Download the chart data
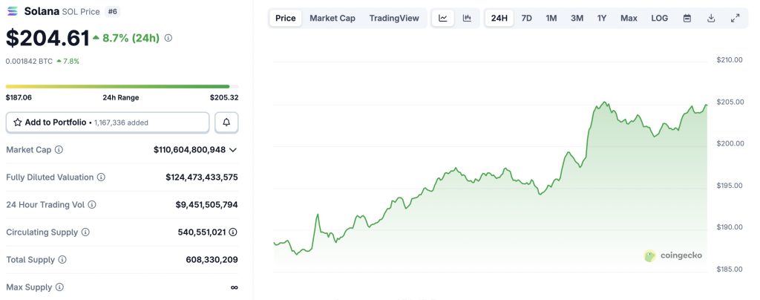The height and width of the screenshot is (300, 760). click(x=711, y=18)
